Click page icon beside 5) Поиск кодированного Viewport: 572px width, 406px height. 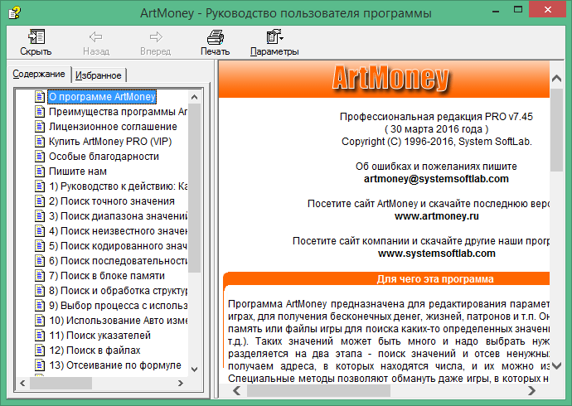40,246
